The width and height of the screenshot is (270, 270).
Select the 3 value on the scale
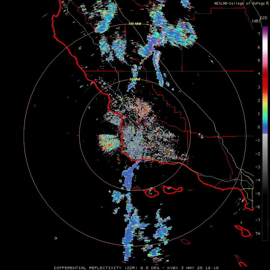tap(259, 87)
